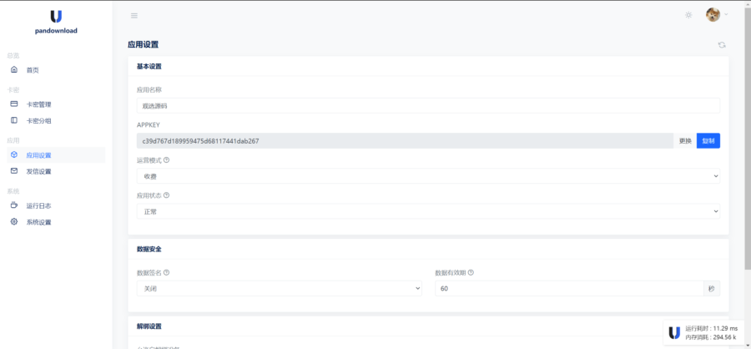Screen dimensions: 751x349
Task: Click the 数据有效期 input containing 60
Action: pyautogui.click(x=569, y=288)
